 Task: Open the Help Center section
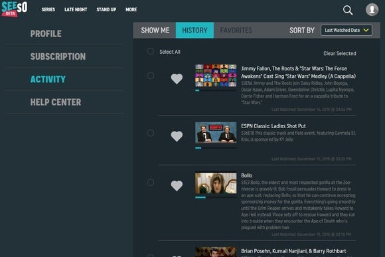[x=56, y=102]
